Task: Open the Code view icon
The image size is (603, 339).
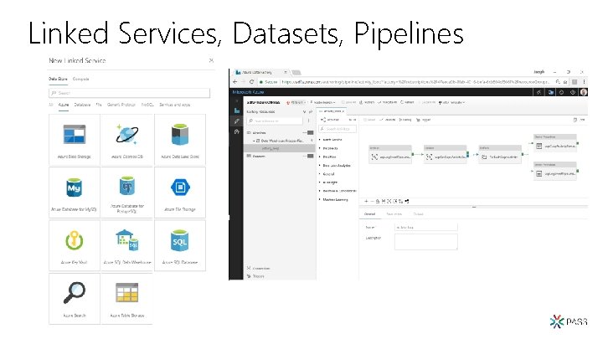Action: [x=575, y=120]
